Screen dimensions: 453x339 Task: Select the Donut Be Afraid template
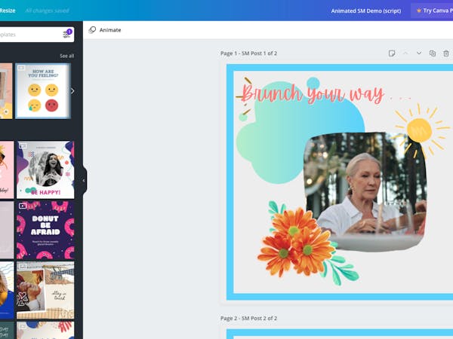pyautogui.click(x=45, y=230)
